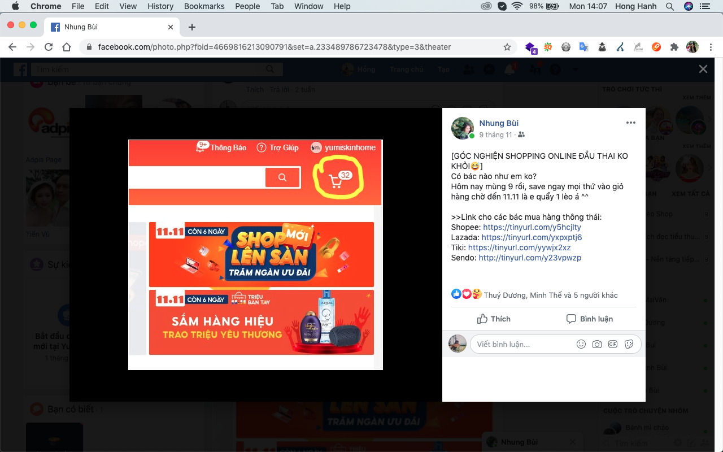Open the History menu

(160, 6)
